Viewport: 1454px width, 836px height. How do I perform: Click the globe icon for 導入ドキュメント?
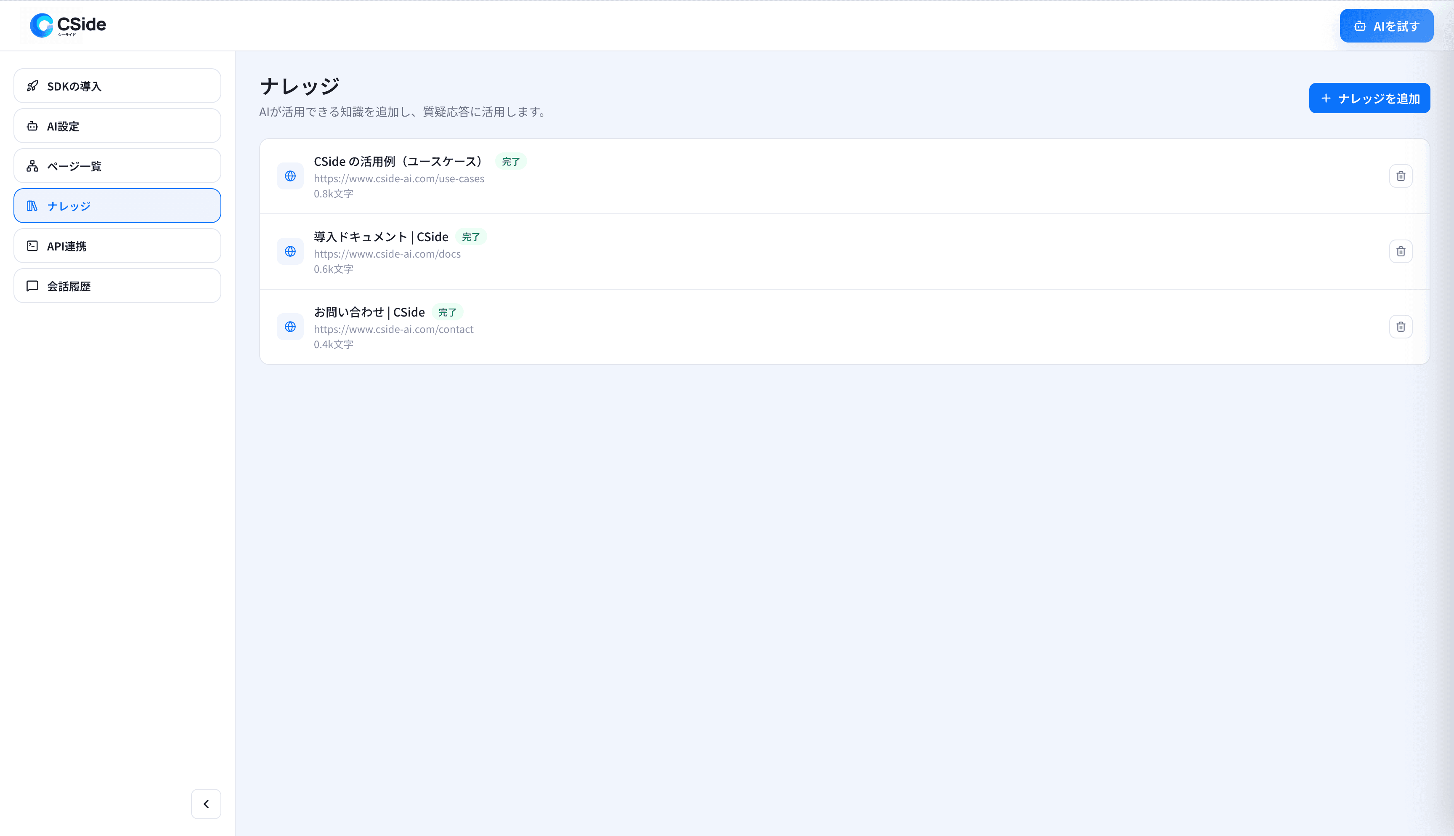290,251
